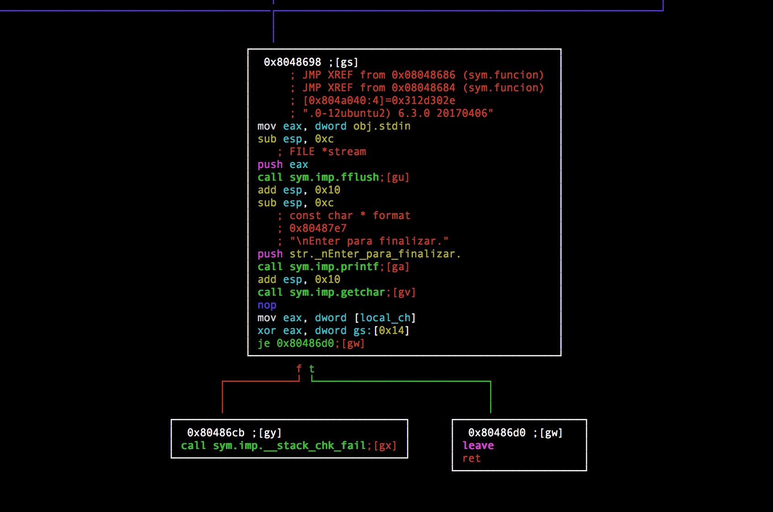Click the first JMP XREF from 0x08048686
The width and height of the screenshot is (773, 512).
(423, 75)
